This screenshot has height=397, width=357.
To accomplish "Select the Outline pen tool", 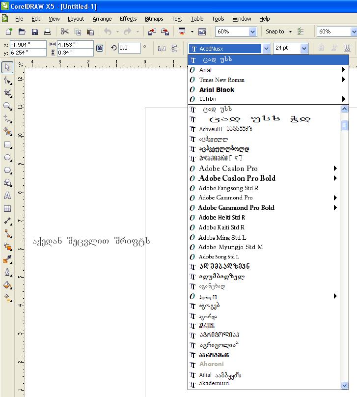I will point(7,272).
